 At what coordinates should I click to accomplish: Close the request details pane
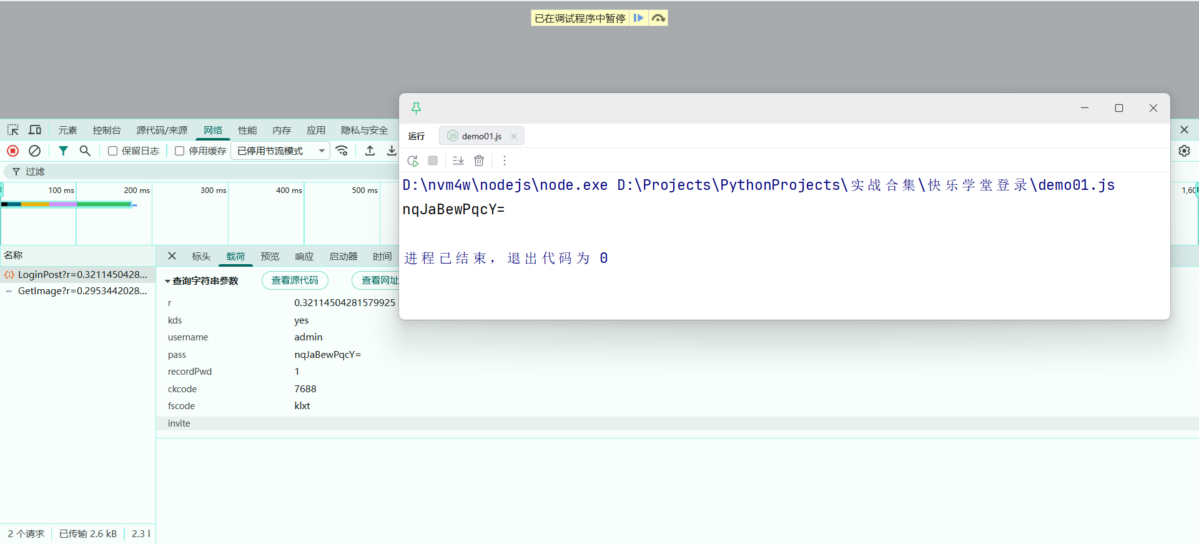(x=172, y=256)
